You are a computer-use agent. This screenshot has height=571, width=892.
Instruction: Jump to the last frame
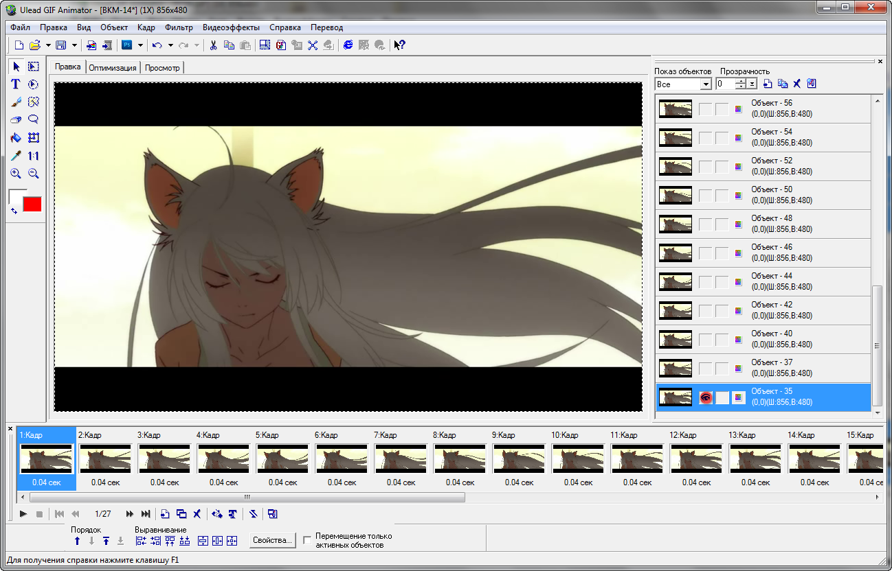pyautogui.click(x=146, y=513)
